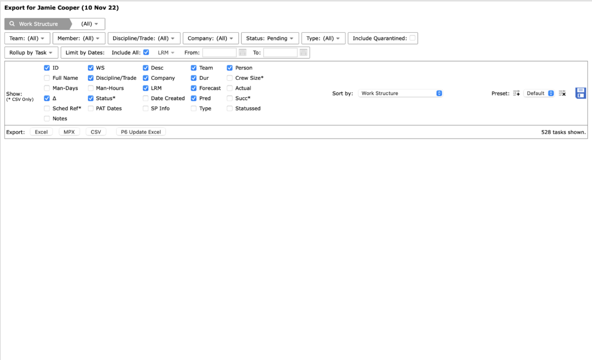Enable the Actual checkbox
Viewport: 592px width, 360px height.
point(230,88)
